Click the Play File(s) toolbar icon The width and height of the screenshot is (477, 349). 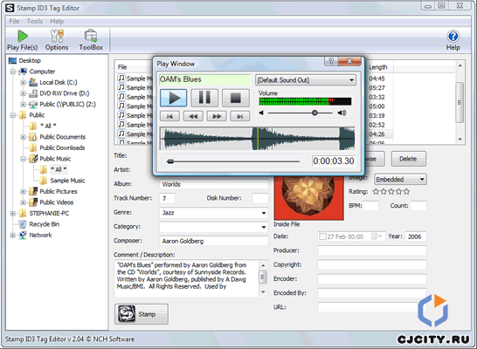(22, 40)
